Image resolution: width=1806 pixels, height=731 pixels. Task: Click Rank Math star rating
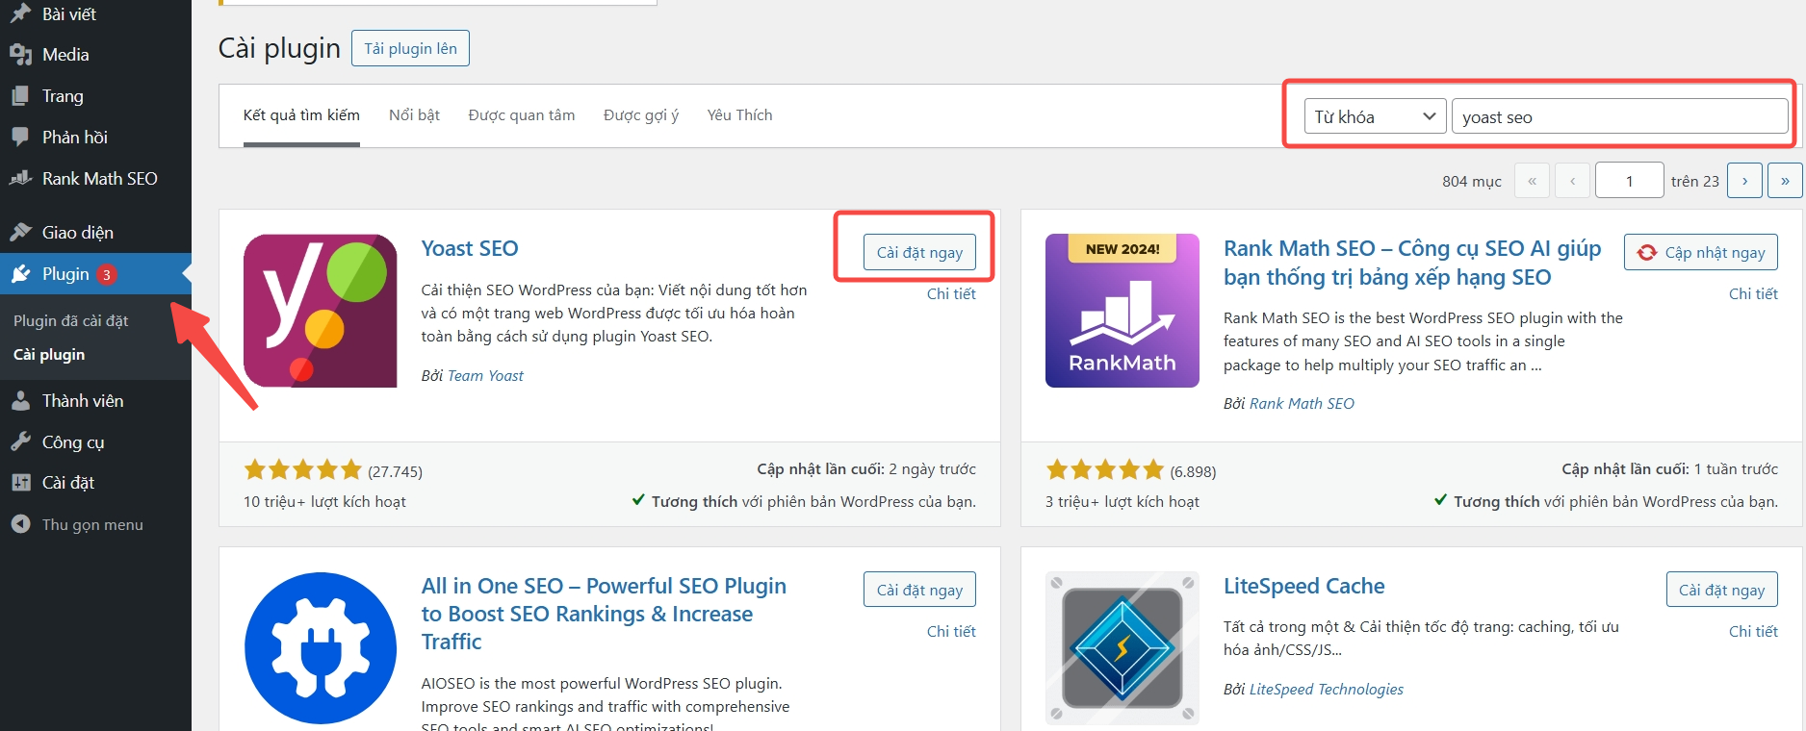pos(1105,470)
